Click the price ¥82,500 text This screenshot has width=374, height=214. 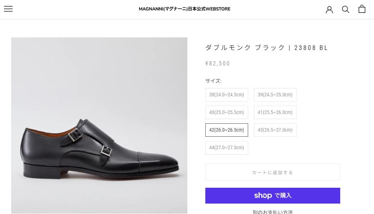tap(218, 63)
